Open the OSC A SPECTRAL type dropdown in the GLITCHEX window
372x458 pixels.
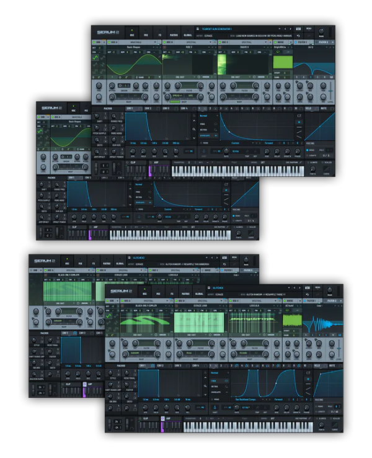coord(144,300)
